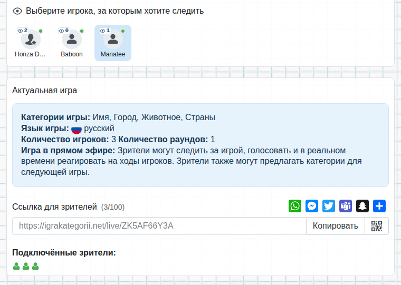Share link via Microsoft Teams icon
This screenshot has height=285, width=401.
(x=346, y=206)
